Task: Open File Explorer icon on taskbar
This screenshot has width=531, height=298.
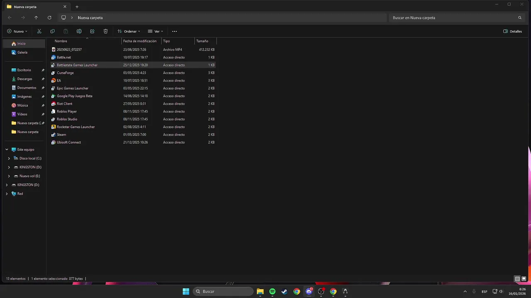Action: [x=260, y=291]
